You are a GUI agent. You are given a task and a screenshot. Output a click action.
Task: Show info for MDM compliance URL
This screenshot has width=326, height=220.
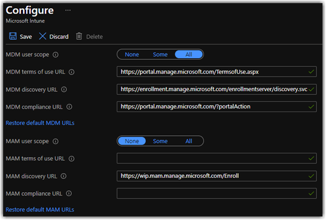(69, 107)
